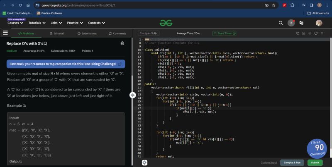Image resolution: width=332 pixels, height=167 pixels.
Task: Expand the Courses dropdown menu
Action: tap(15, 23)
